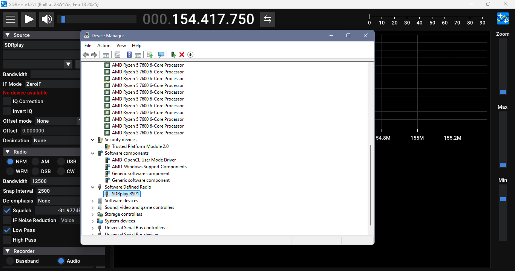Click the SDR++ logo icon at top right

(503, 18)
